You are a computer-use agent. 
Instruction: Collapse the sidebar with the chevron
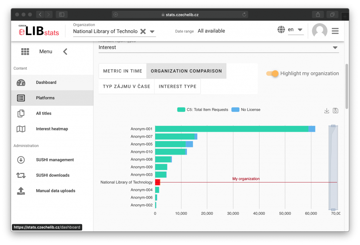pyautogui.click(x=65, y=52)
